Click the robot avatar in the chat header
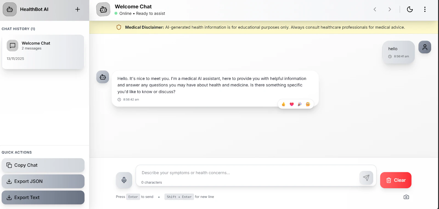Image resolution: width=439 pixels, height=209 pixels. pos(103,9)
